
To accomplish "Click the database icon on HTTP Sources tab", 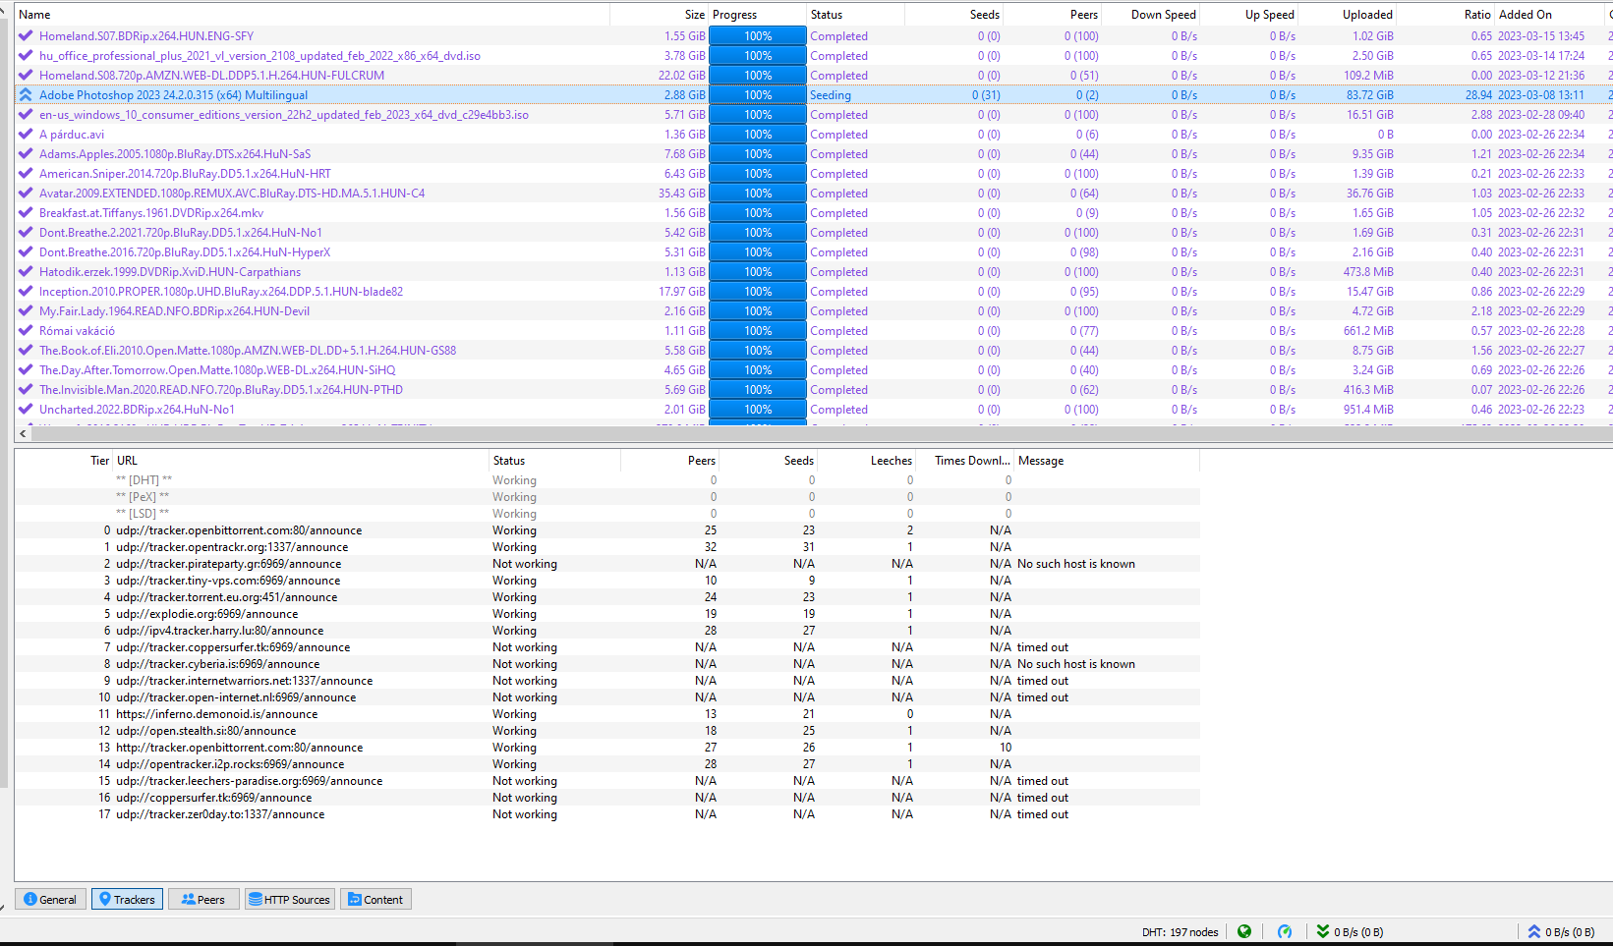I will (x=255, y=899).
